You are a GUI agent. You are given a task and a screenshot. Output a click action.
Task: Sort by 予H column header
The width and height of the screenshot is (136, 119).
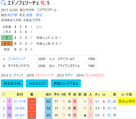56,94
